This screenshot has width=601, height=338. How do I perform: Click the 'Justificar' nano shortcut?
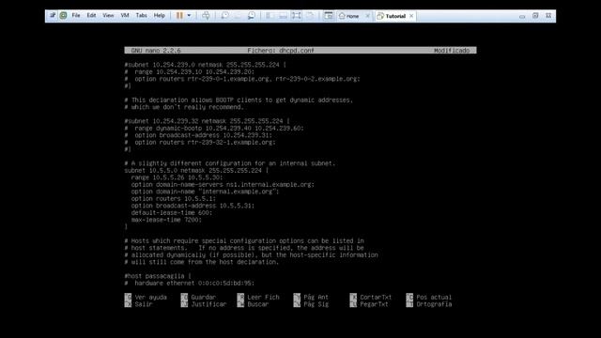[204, 304]
